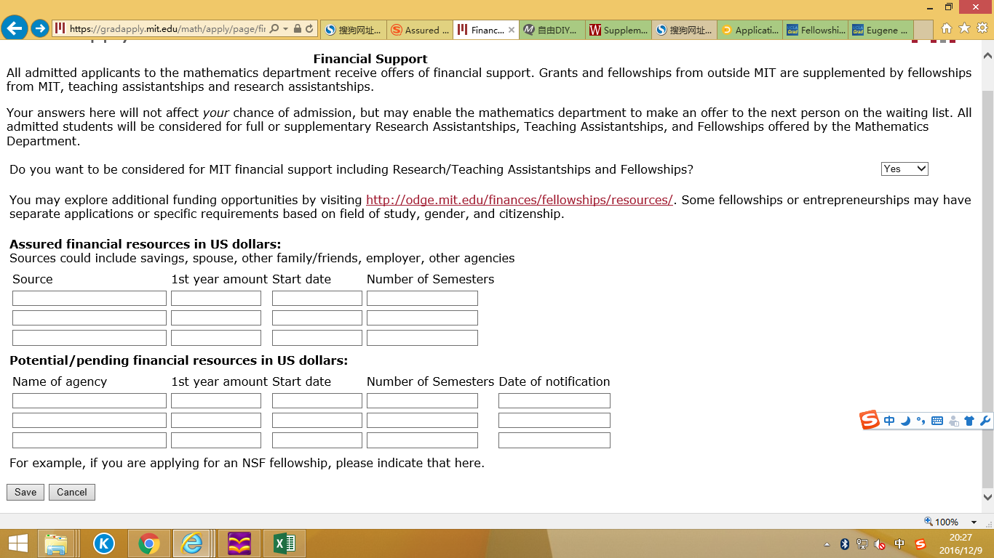Click first assured 1st year amount field
Viewport: 994px width, 558px height.
pyautogui.click(x=216, y=298)
